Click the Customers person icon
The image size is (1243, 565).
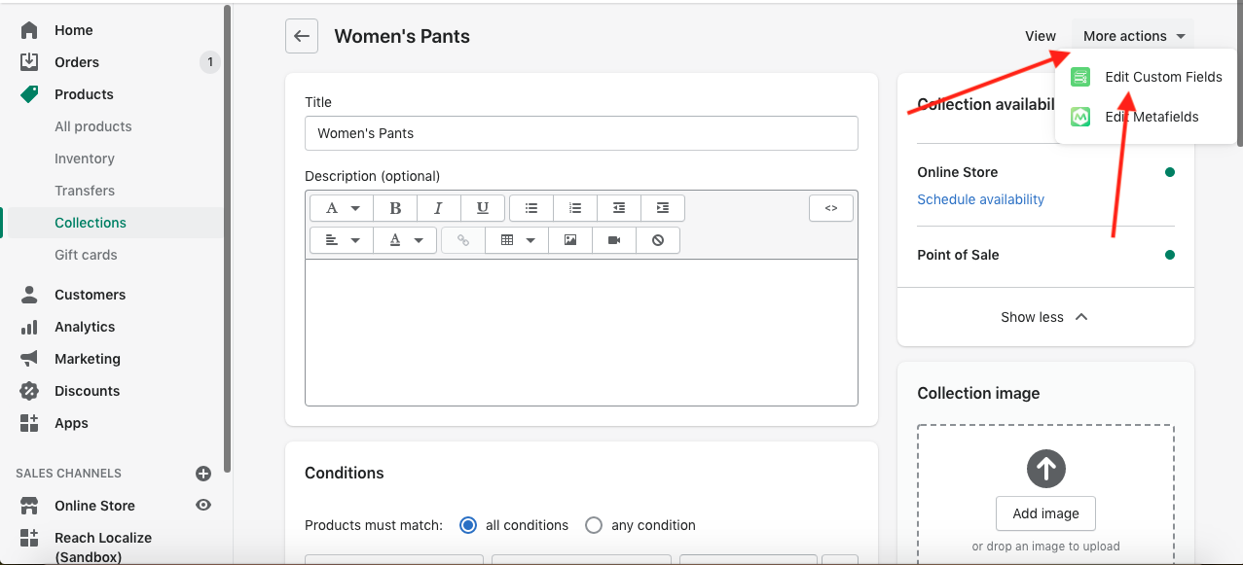pyautogui.click(x=29, y=295)
